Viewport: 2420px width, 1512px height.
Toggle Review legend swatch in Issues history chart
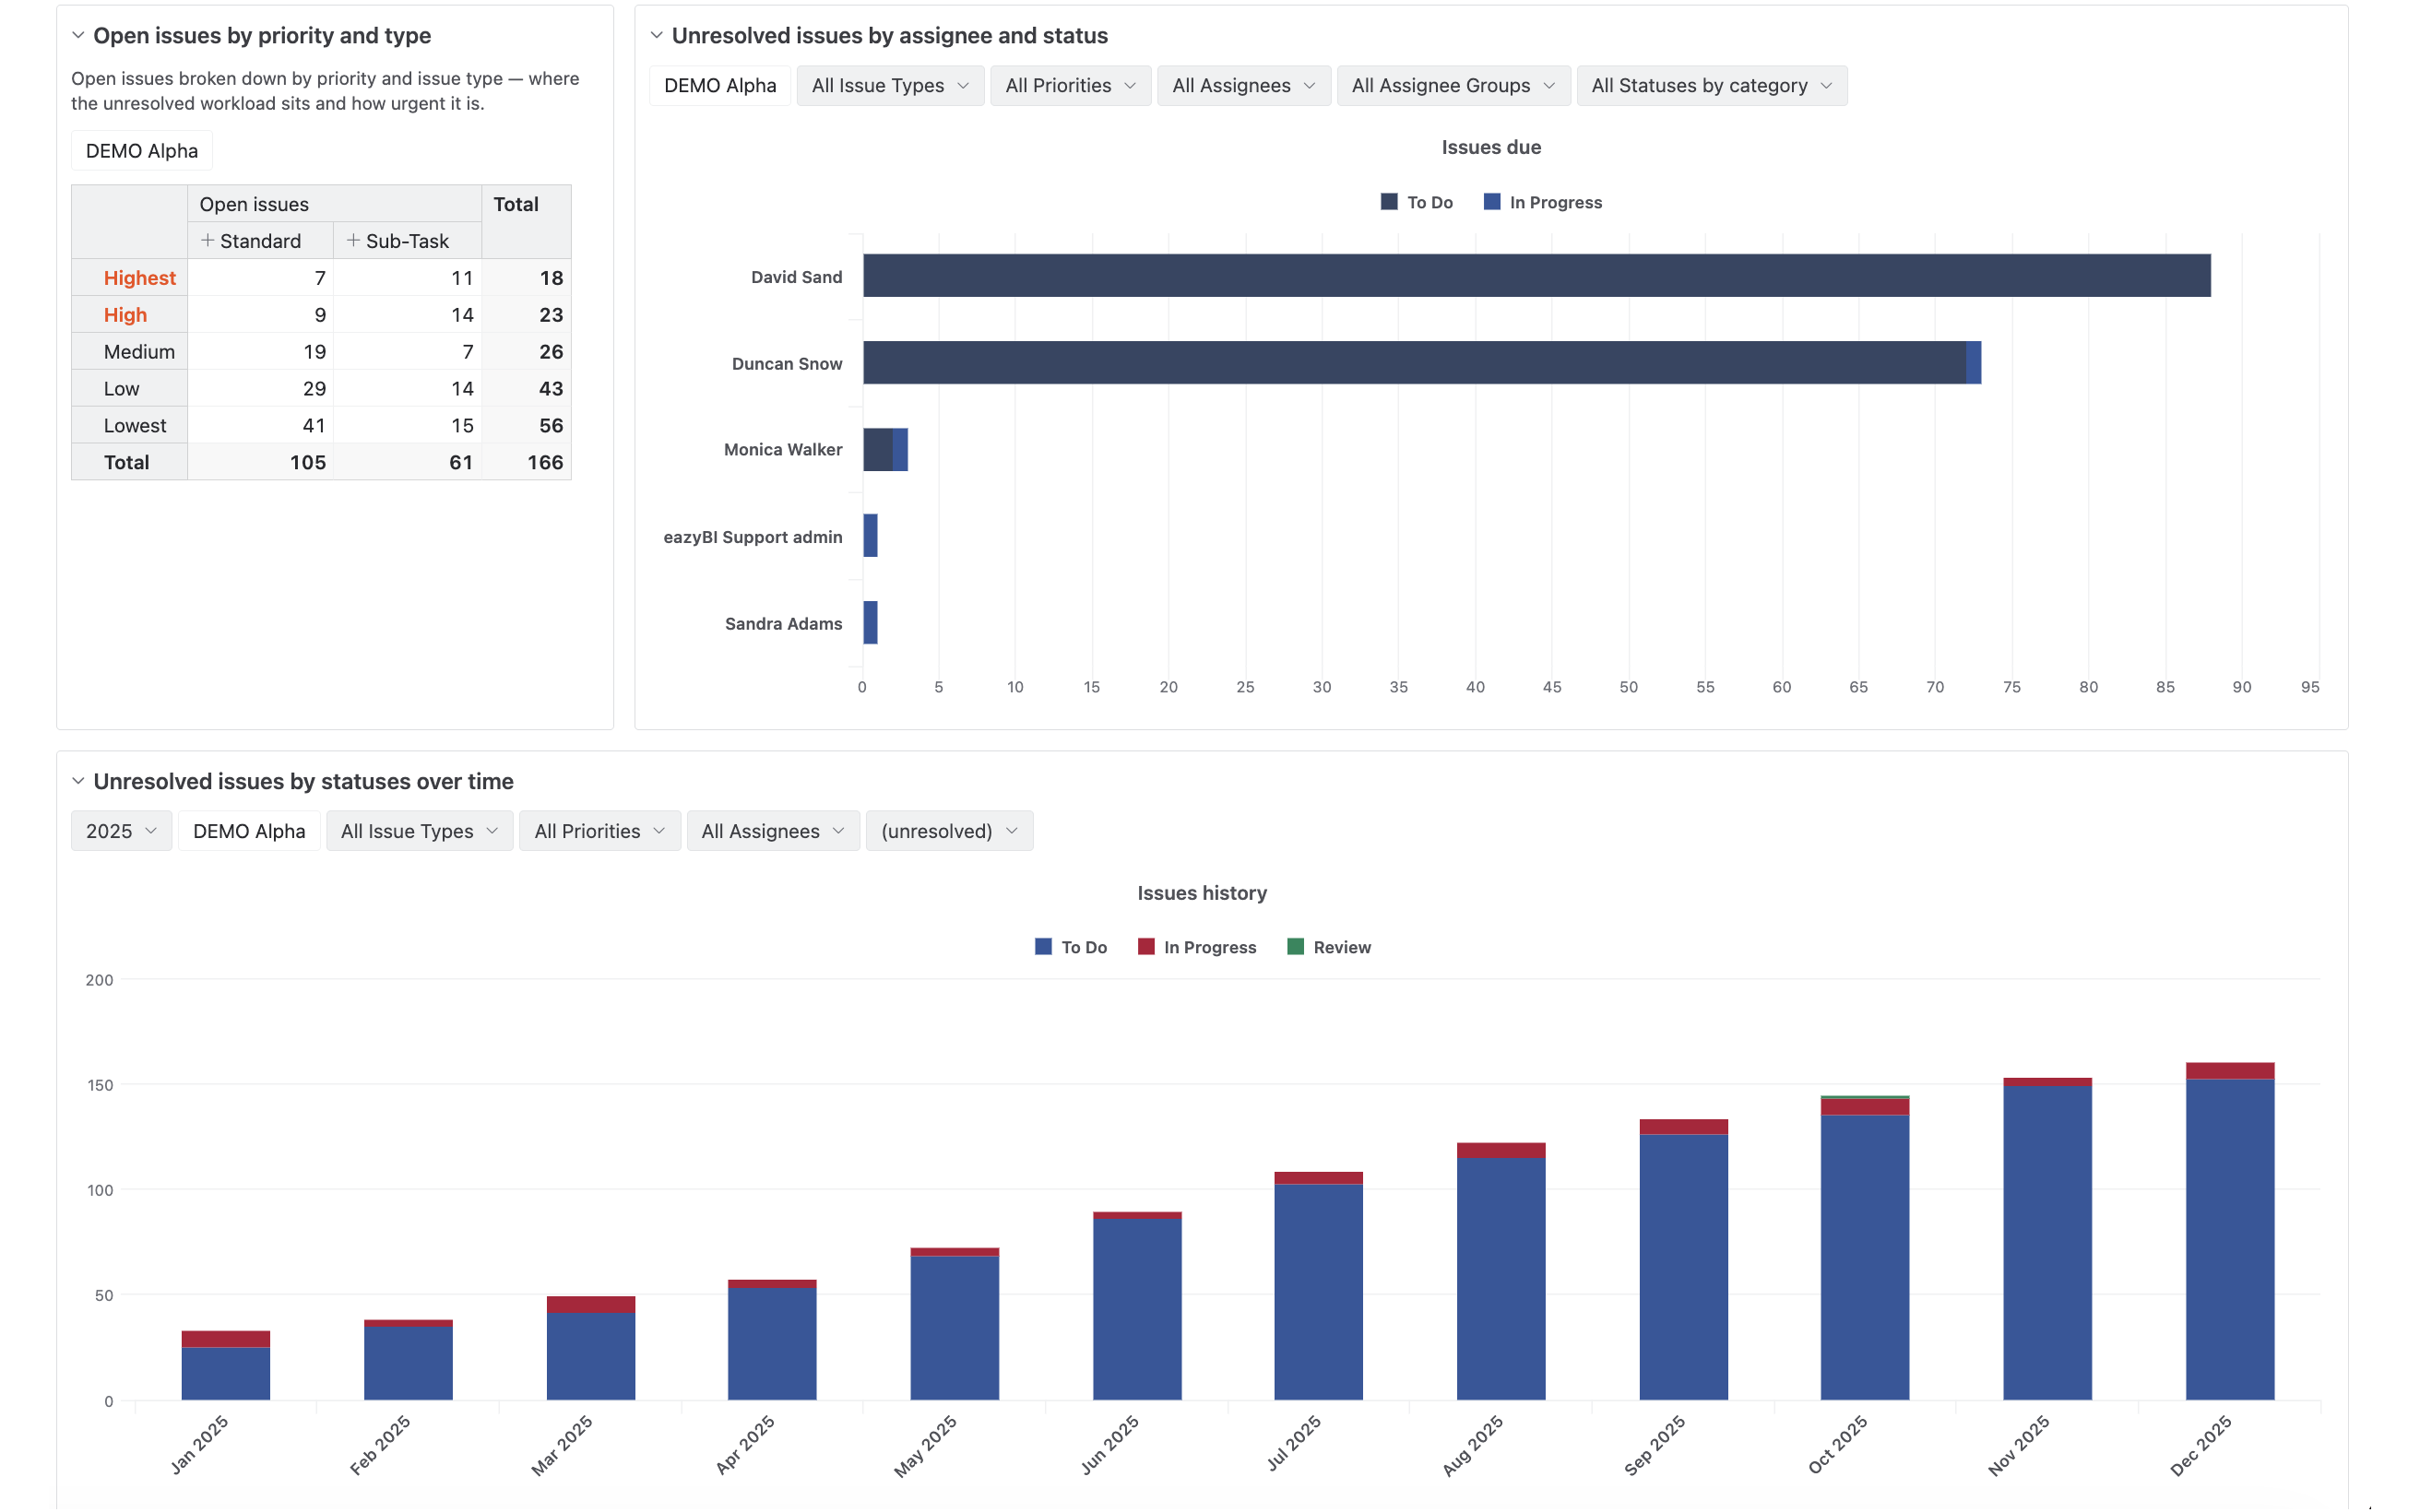(1295, 947)
